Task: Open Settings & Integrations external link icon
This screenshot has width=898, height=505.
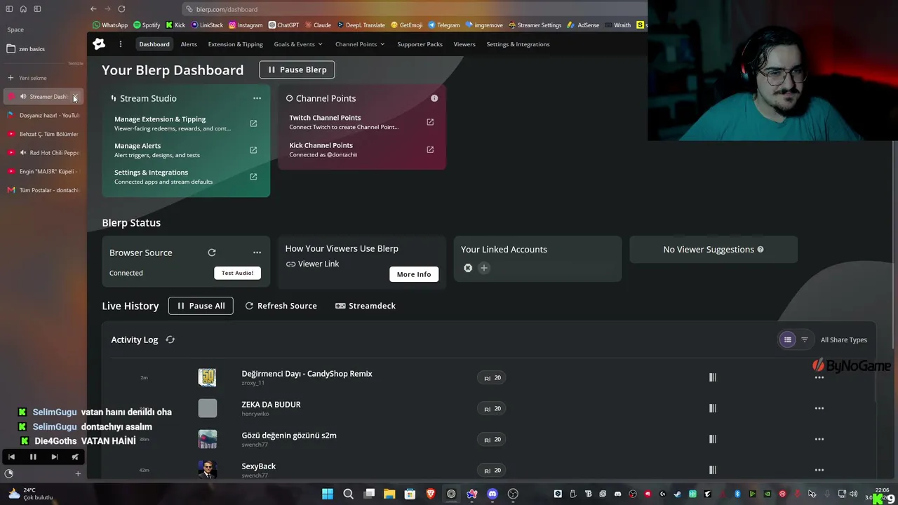Action: coord(253,177)
